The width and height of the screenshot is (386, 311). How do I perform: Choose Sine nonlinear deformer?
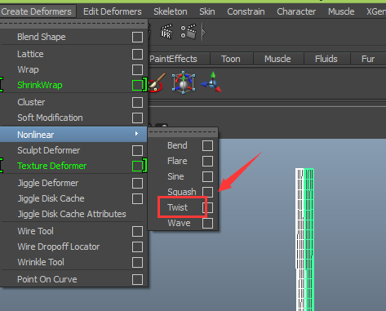tap(175, 176)
